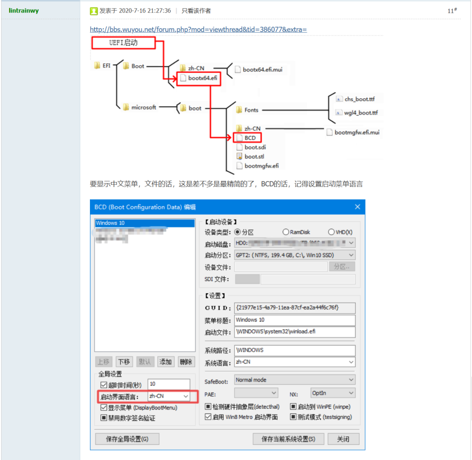Image resolution: width=472 pixels, height=460 pixels.
Task: Click the EFI folder icon in diagram
Action: (97, 65)
